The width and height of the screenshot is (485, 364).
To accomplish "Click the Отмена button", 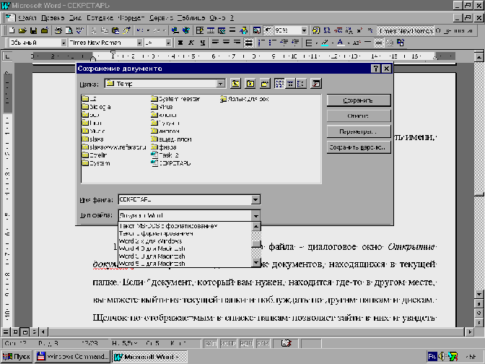I will 359,116.
